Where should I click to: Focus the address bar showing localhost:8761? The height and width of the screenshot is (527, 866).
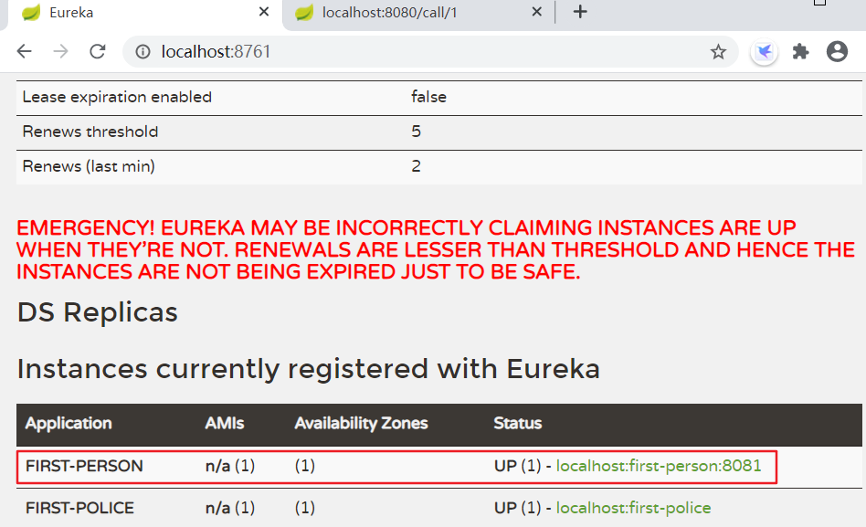pos(431,52)
